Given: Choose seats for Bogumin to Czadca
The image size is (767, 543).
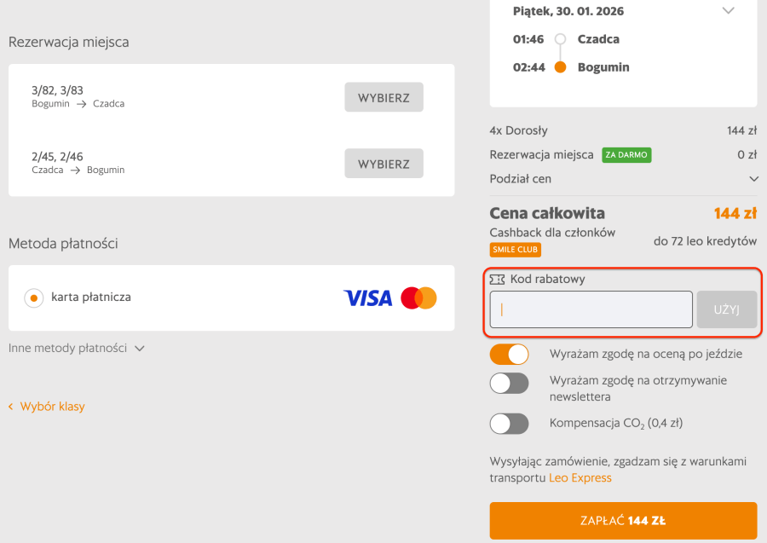Looking at the screenshot, I should [x=383, y=97].
